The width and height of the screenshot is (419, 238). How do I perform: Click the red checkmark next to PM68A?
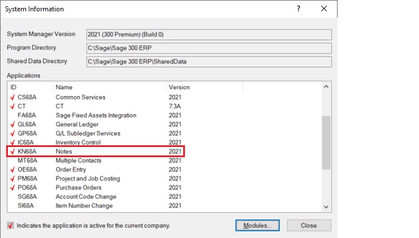pos(12,179)
